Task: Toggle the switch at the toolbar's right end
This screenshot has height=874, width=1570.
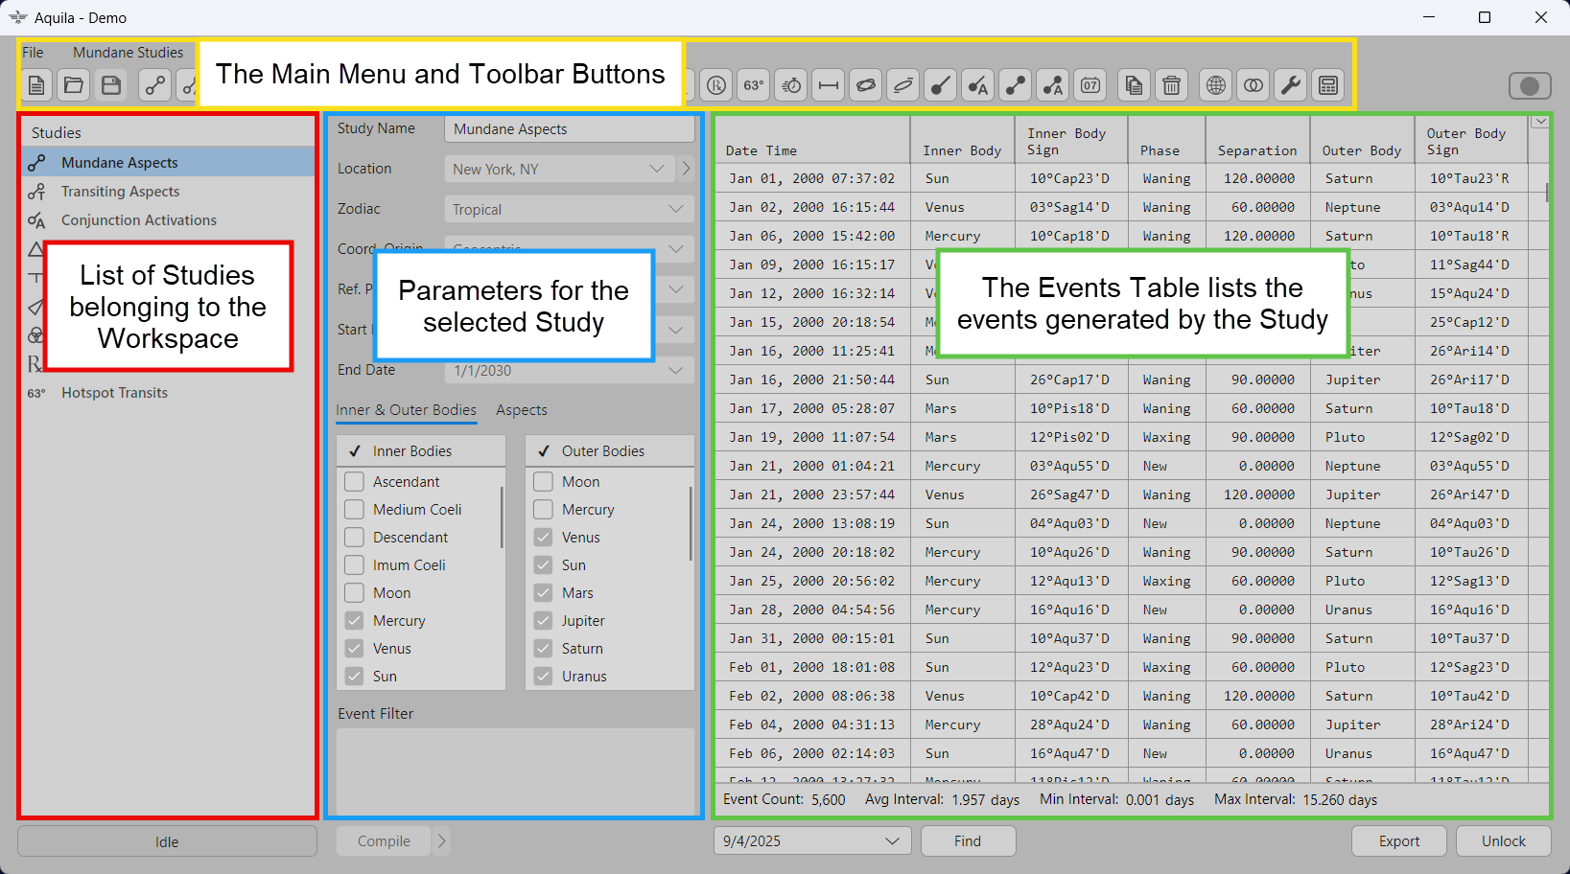Action: tap(1529, 86)
